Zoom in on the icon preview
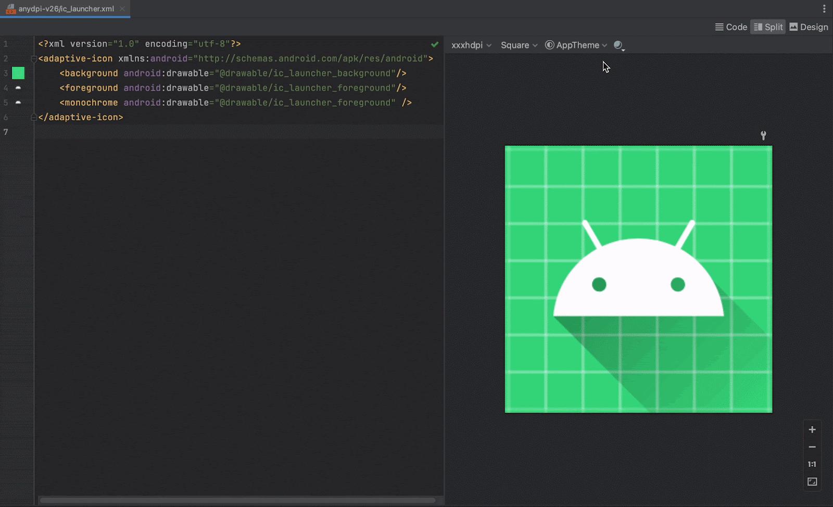This screenshot has width=833, height=507. [x=811, y=429]
